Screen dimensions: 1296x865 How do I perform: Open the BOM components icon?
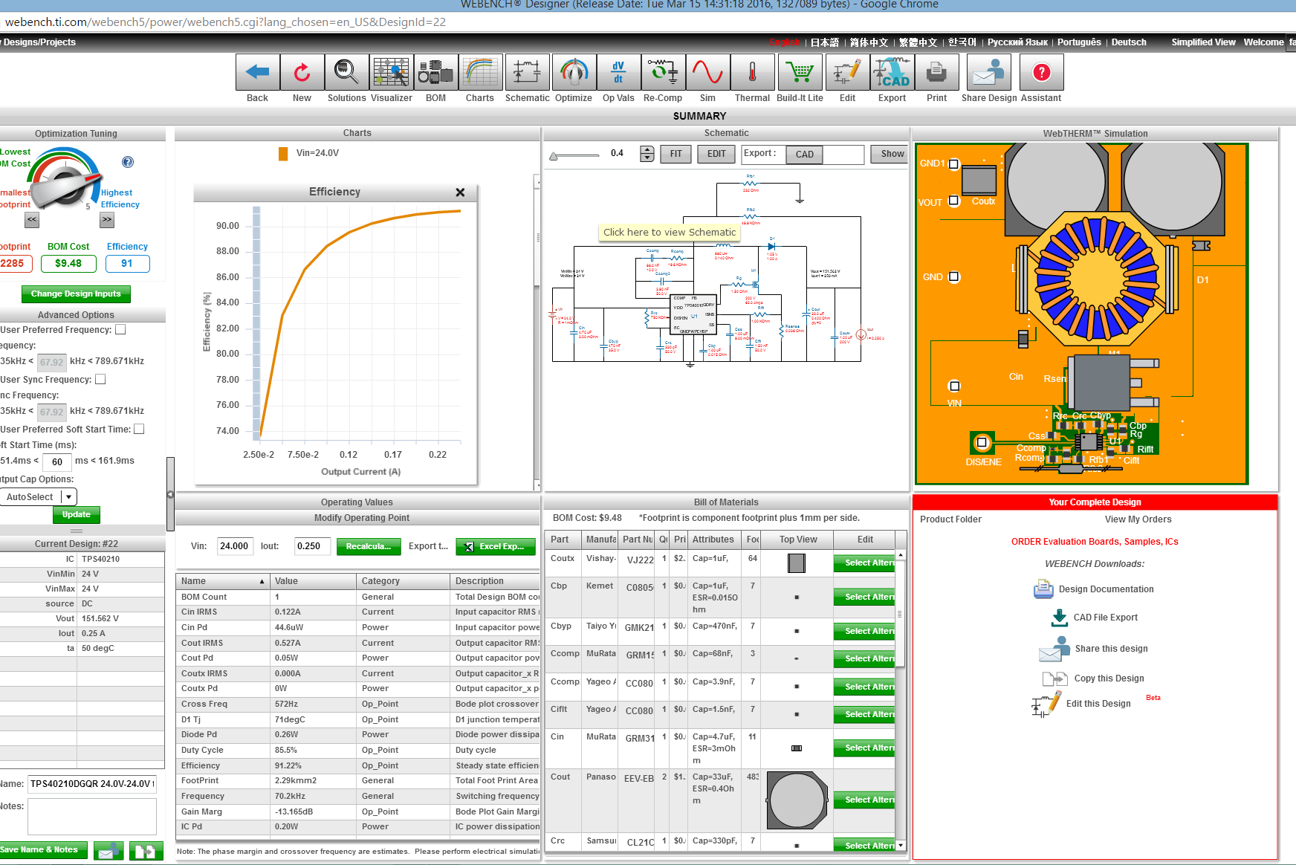(435, 73)
